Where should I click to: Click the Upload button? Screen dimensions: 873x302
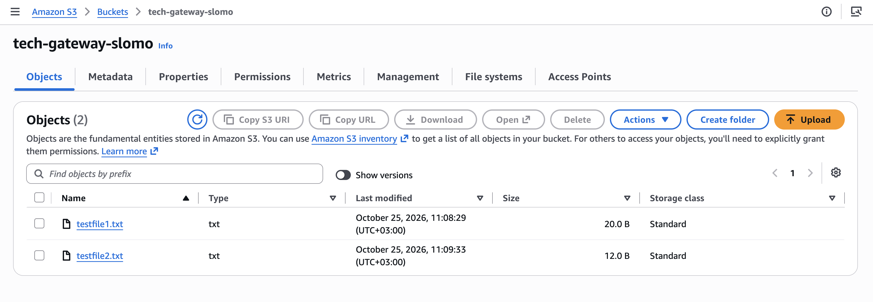pyautogui.click(x=809, y=120)
